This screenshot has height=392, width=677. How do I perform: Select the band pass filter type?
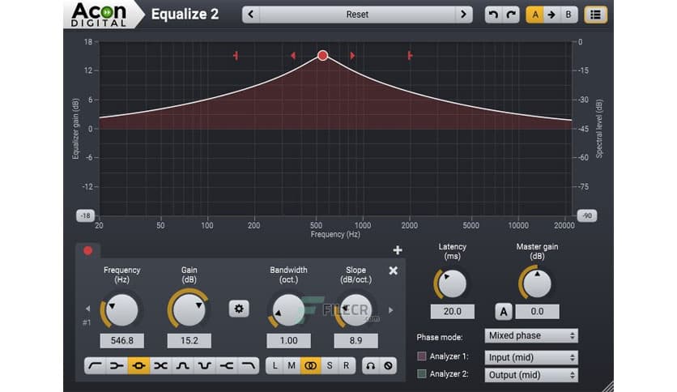coord(183,365)
